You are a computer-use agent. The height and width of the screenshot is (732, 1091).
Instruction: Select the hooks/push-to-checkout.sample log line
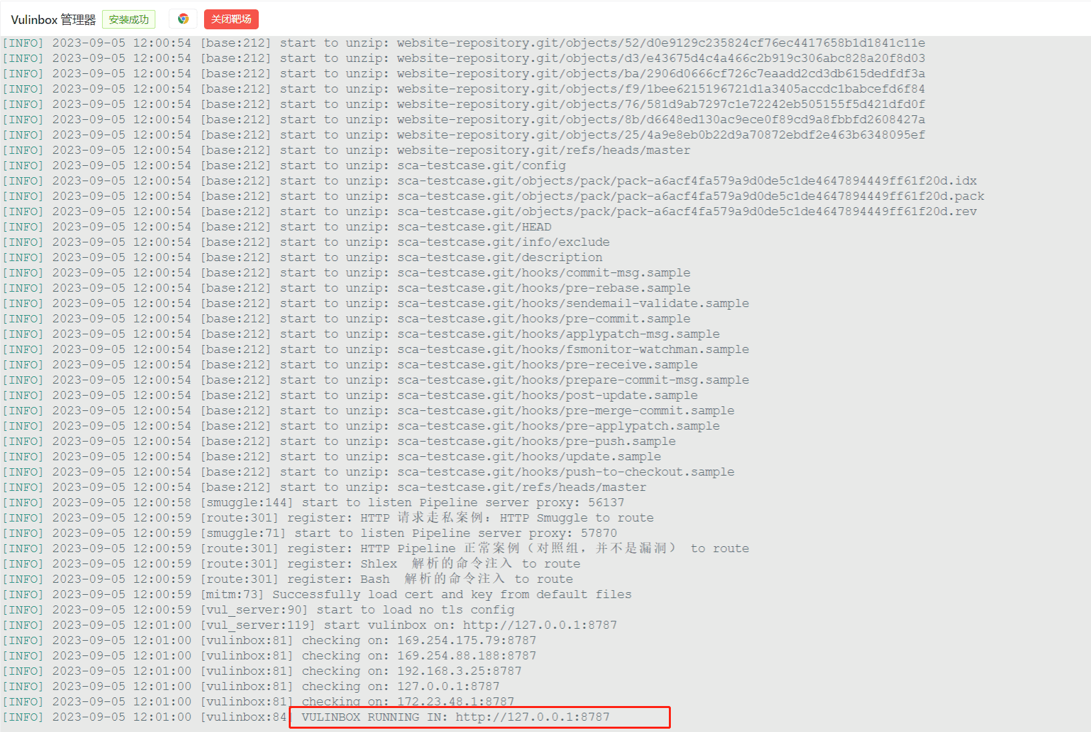[566, 472]
